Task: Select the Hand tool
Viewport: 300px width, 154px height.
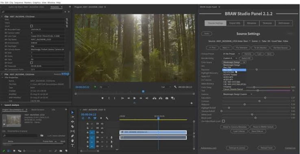Action: (72, 141)
